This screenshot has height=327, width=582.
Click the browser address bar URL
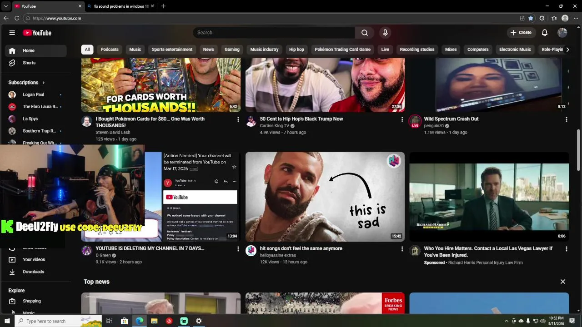pos(57,18)
